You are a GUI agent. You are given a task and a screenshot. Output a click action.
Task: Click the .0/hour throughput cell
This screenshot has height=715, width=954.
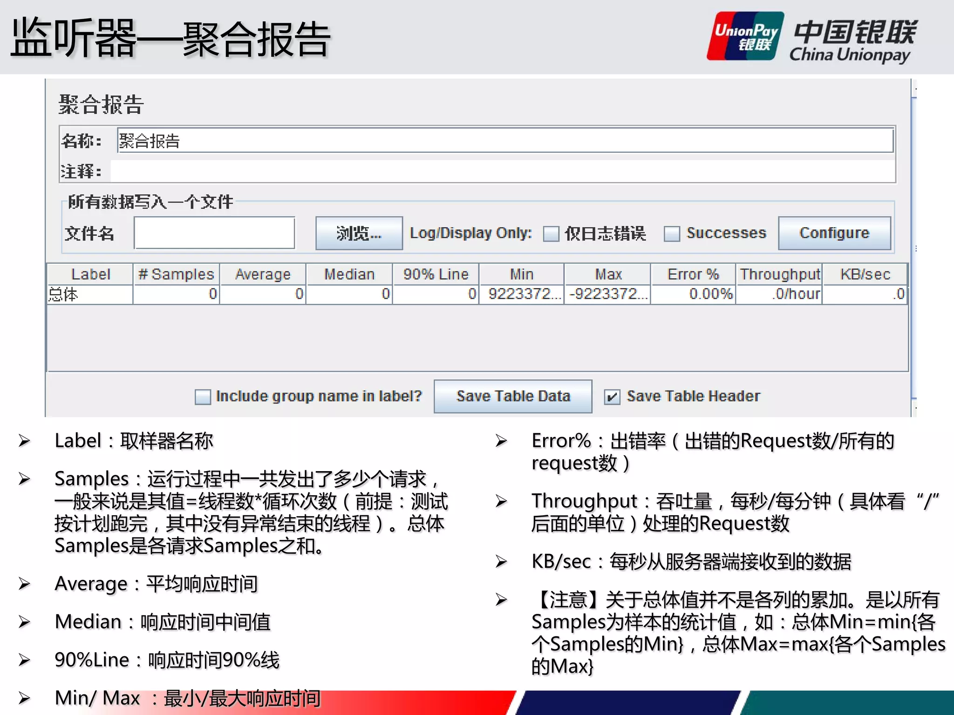779,294
